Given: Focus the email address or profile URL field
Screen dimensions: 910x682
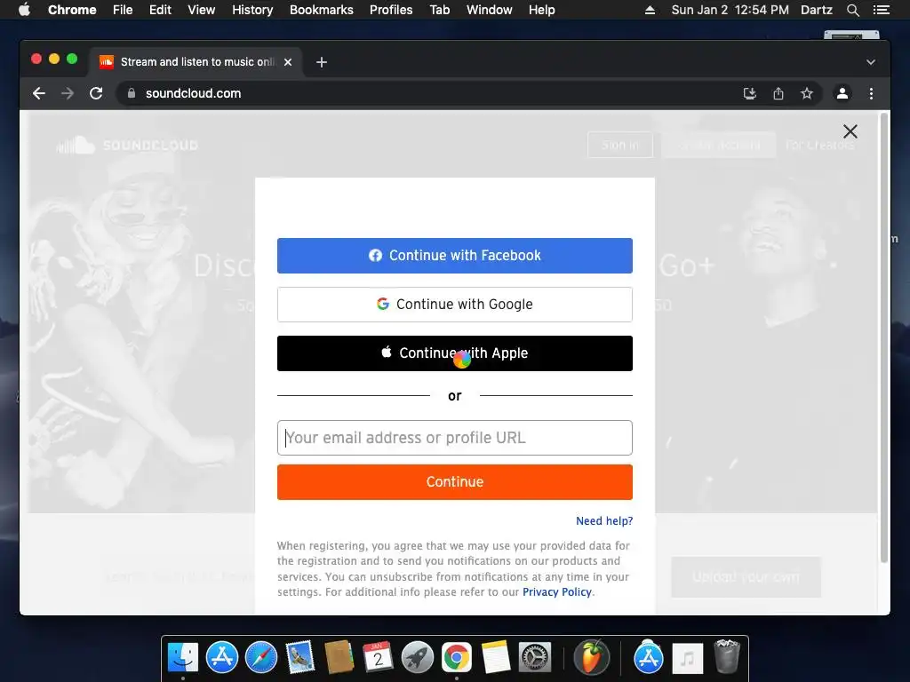Looking at the screenshot, I should 454,438.
